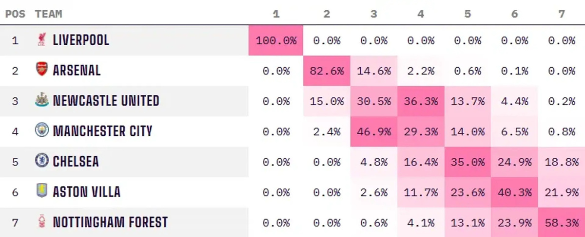Open the Nottingham Forest team name link
585x237 pixels.
110,222
